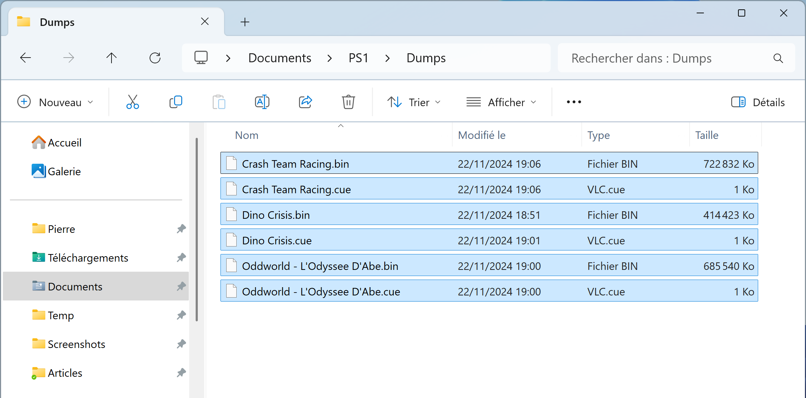Select the file Oddworld - L'Odyssee D'Abe.cue
The width and height of the screenshot is (806, 398).
(x=489, y=291)
